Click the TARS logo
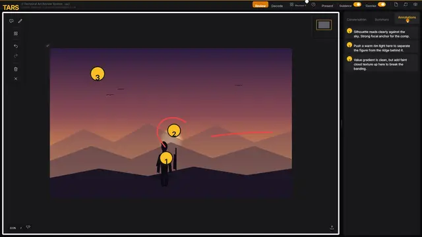Image resolution: width=422 pixels, height=237 pixels. point(11,7)
